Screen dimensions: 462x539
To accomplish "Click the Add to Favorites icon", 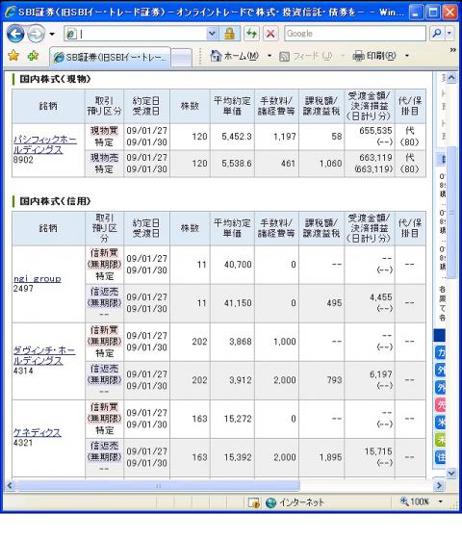I will tap(33, 56).
